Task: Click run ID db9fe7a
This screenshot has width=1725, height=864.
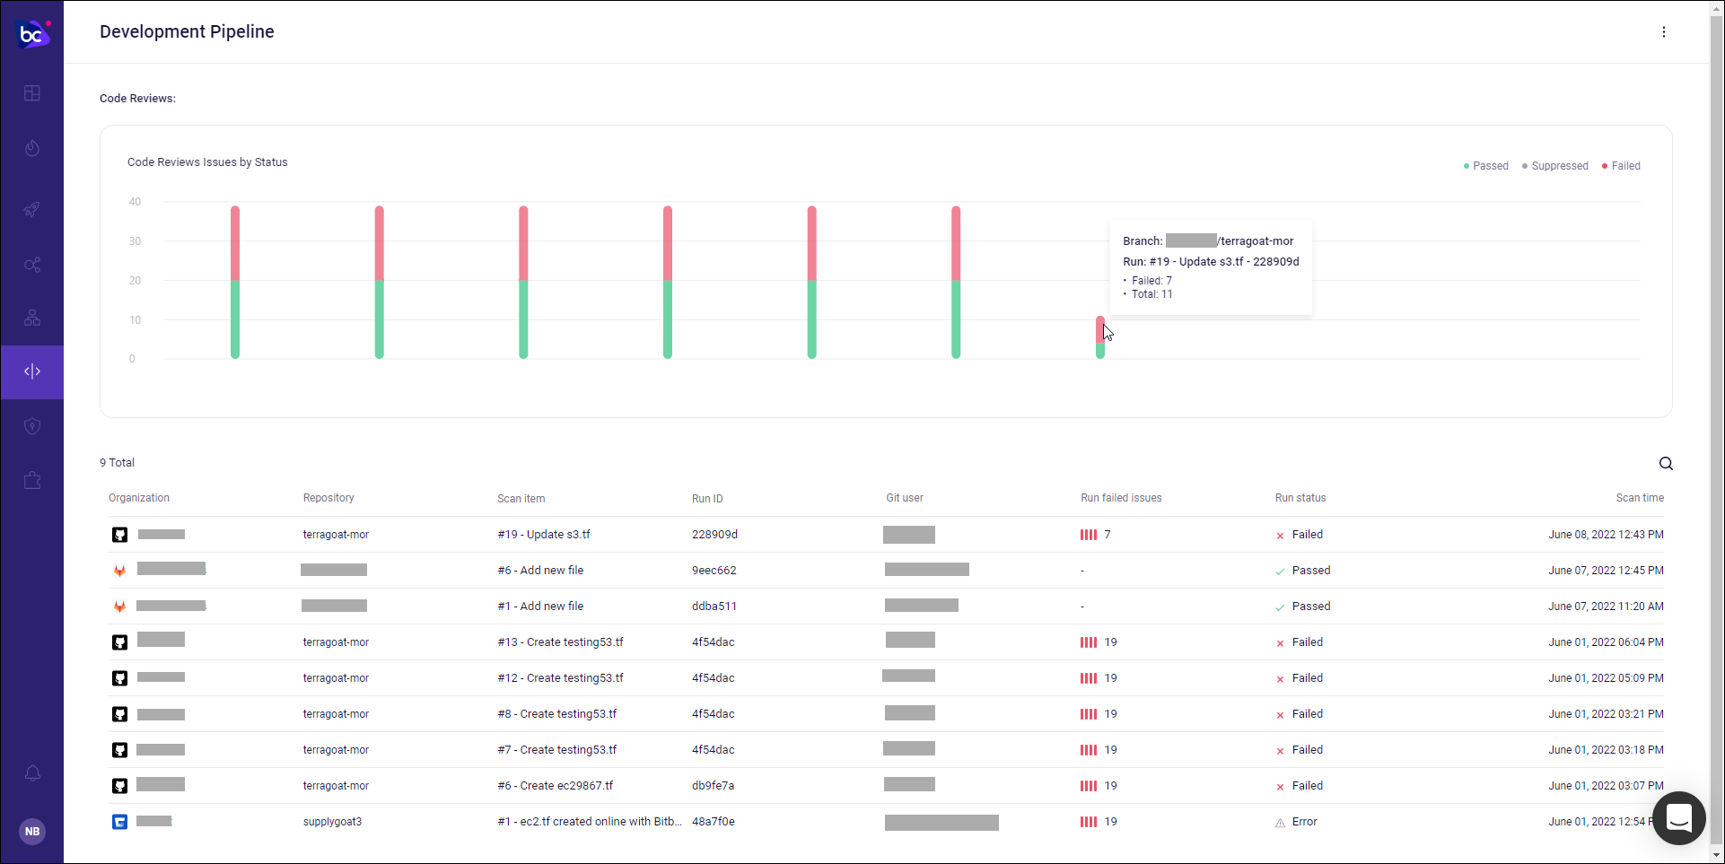Action: pyautogui.click(x=713, y=786)
